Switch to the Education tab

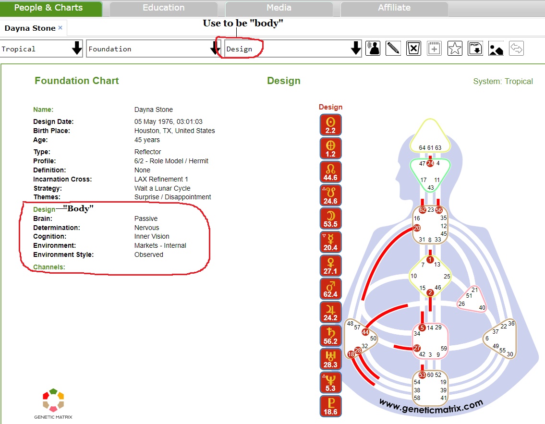click(163, 8)
